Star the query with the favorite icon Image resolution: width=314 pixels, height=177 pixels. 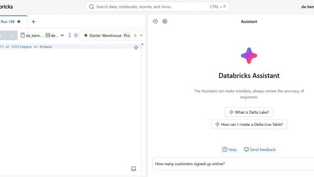tap(76, 35)
